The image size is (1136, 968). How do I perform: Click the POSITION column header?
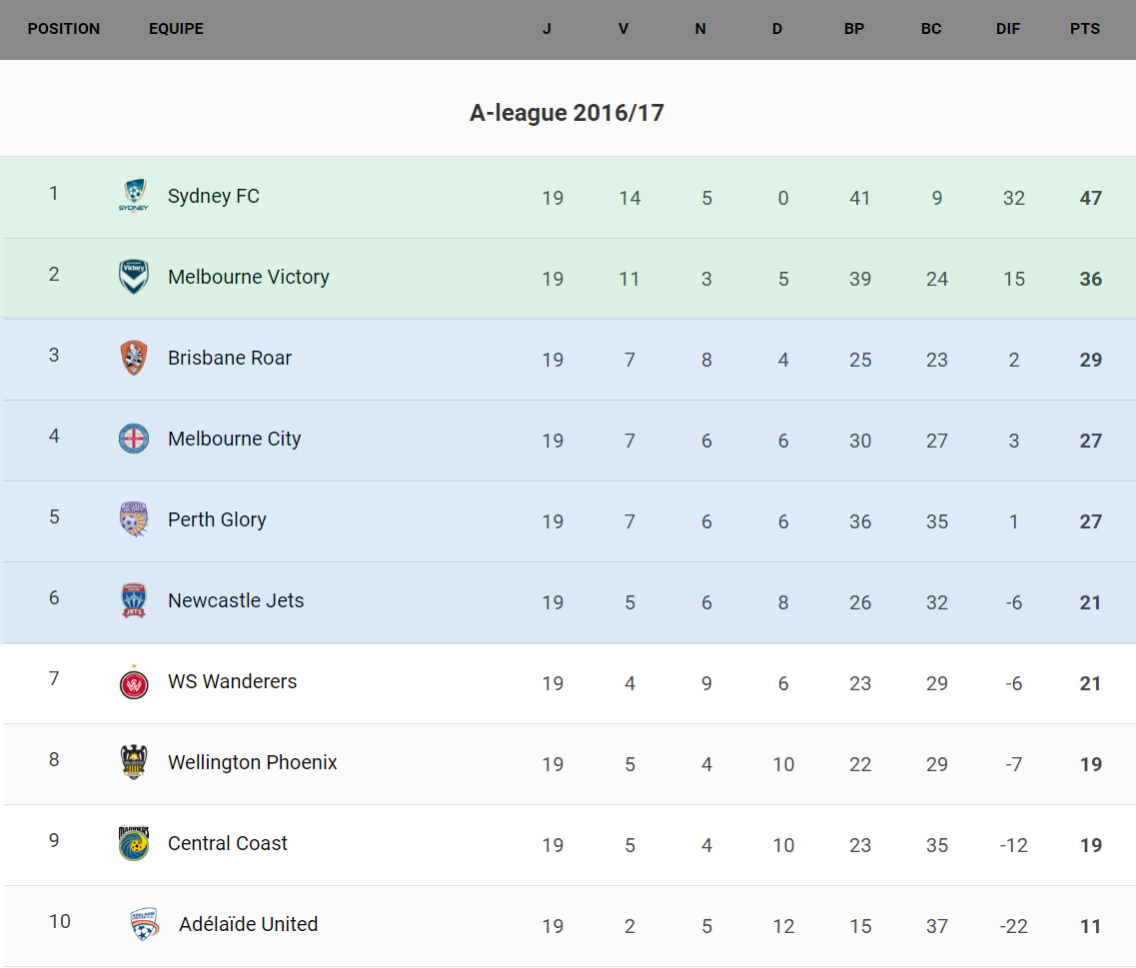point(64,29)
